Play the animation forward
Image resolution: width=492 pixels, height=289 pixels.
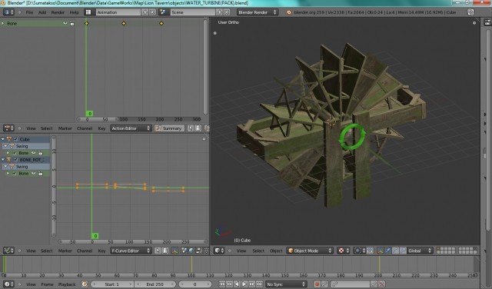pyautogui.click(x=244, y=284)
